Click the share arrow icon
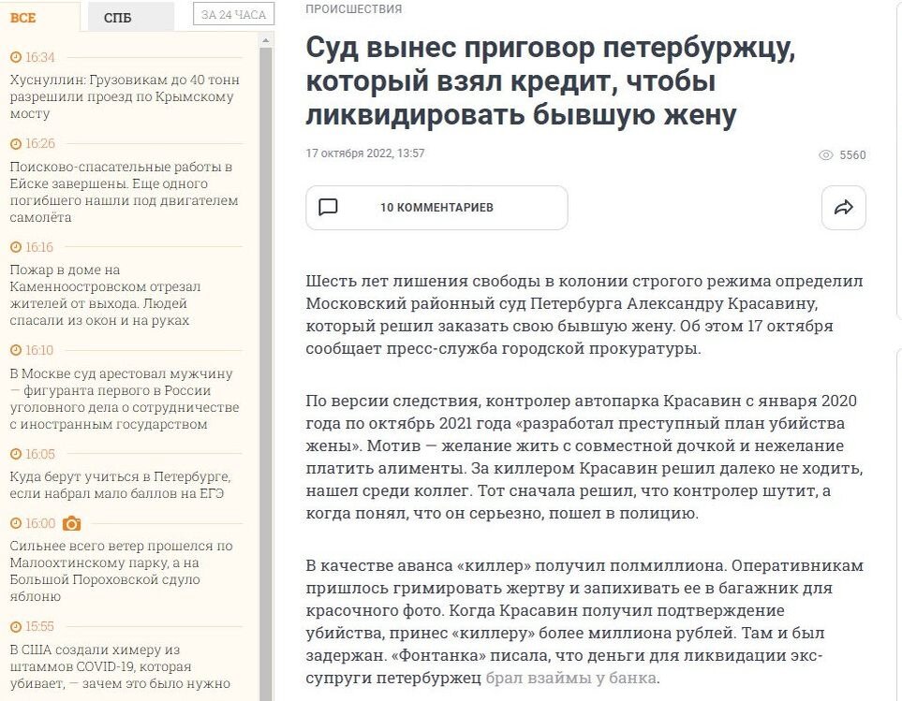 pyautogui.click(x=843, y=208)
